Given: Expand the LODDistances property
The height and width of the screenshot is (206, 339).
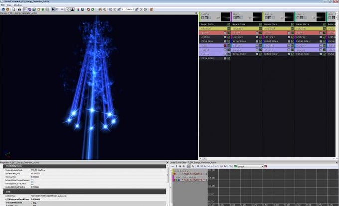Looking at the screenshot, I should pyautogui.click(x=7, y=203).
